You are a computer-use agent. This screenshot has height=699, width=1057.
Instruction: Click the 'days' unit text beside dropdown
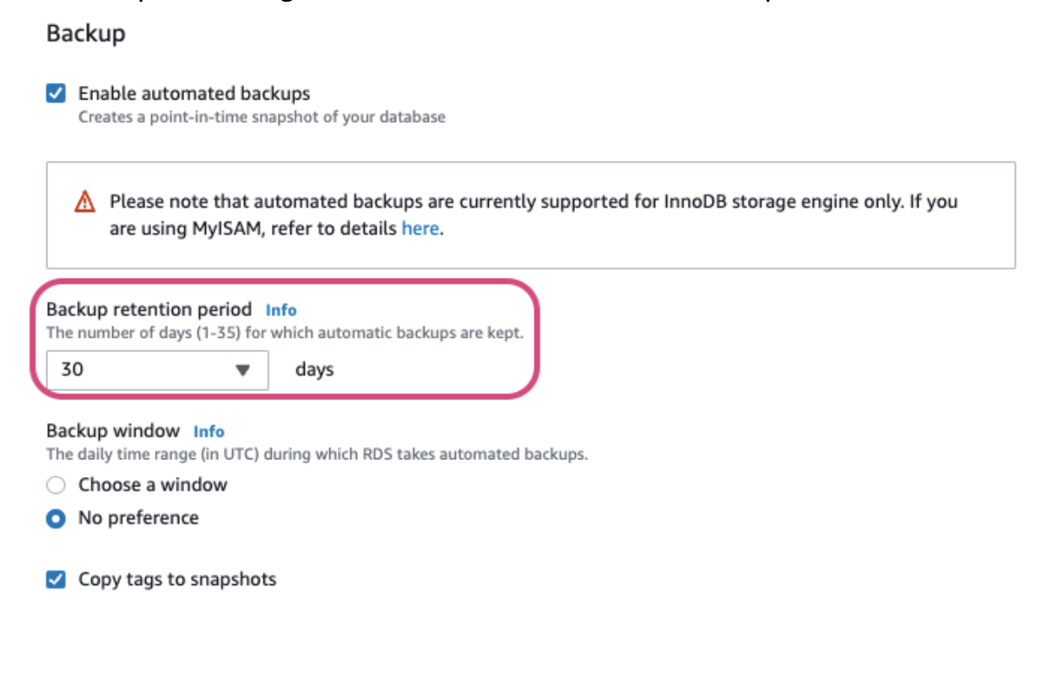(x=315, y=370)
